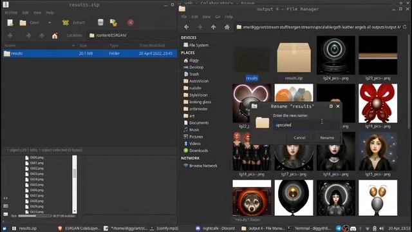Go to the archive home location icon
Screen dimensions: 412x232
[55, 35]
